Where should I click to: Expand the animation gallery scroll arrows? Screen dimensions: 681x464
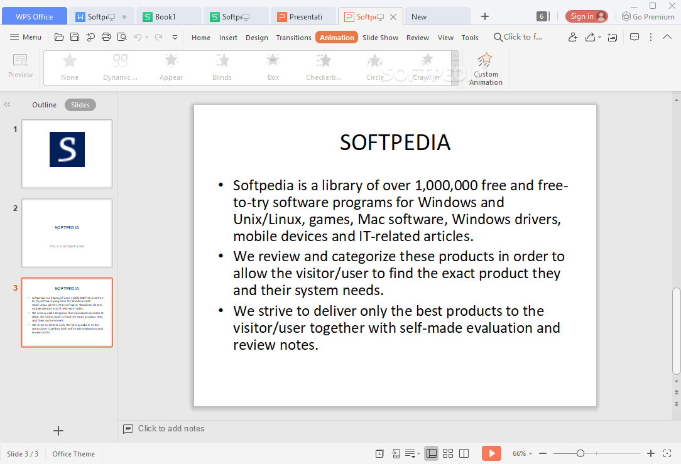tap(455, 68)
